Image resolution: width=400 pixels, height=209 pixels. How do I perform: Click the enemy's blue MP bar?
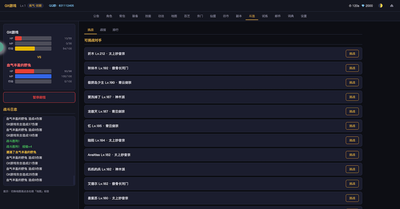tap(33, 76)
